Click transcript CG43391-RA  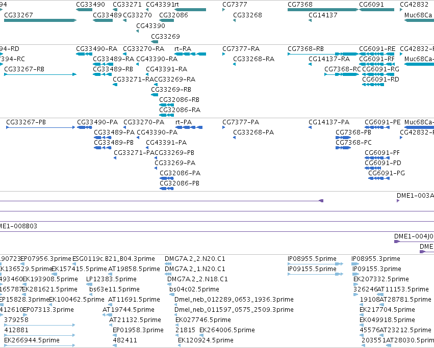click(167, 69)
